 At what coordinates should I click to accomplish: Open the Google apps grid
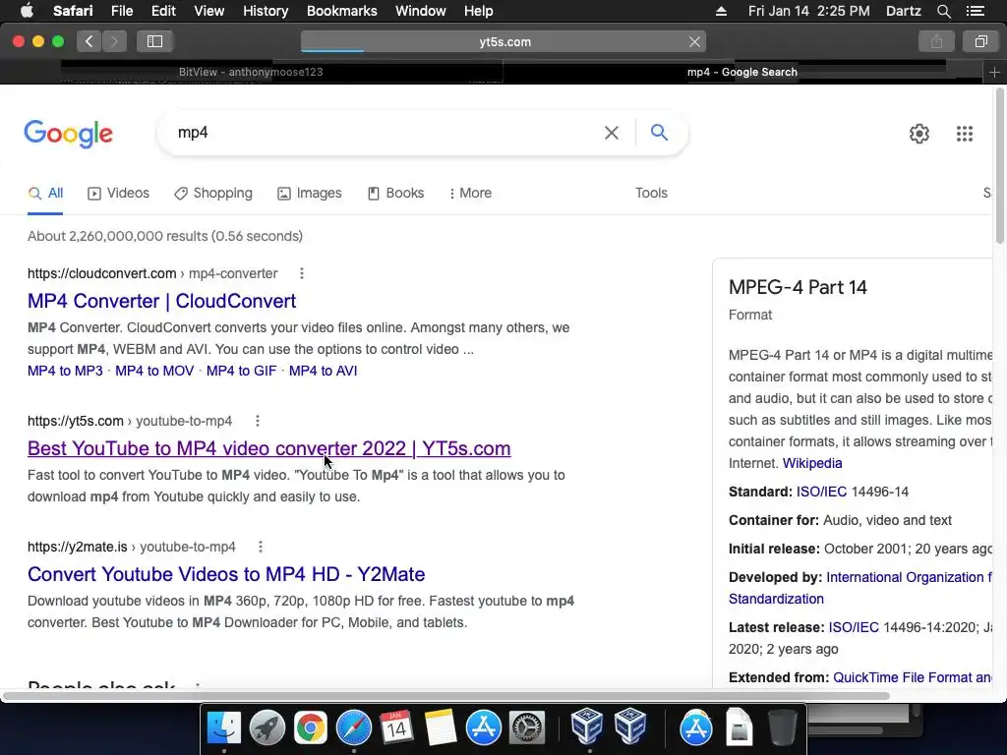pos(964,134)
